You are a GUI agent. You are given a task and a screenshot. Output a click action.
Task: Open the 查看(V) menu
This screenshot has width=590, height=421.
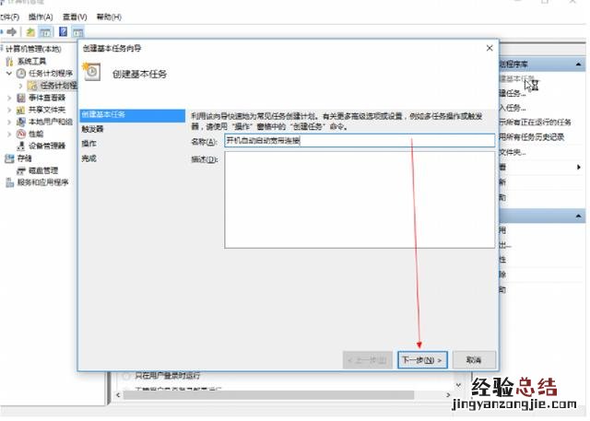75,17
